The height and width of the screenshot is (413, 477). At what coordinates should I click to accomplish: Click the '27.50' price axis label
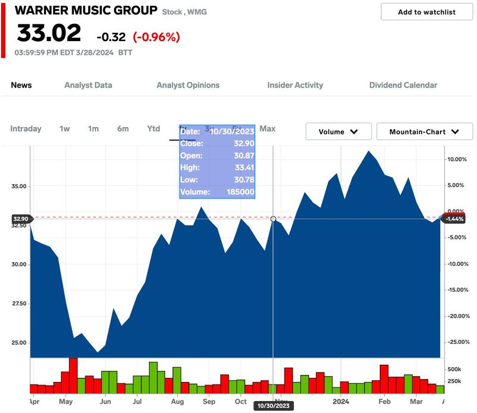[19, 303]
